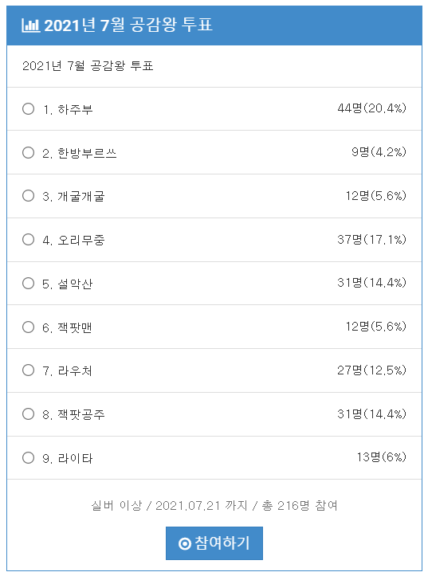Select radio button for 1. 하주부
The height and width of the screenshot is (576, 428).
pos(28,109)
